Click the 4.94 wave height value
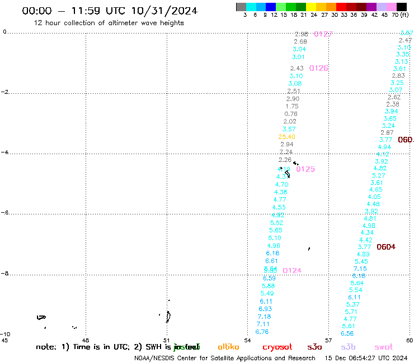 point(384,147)
